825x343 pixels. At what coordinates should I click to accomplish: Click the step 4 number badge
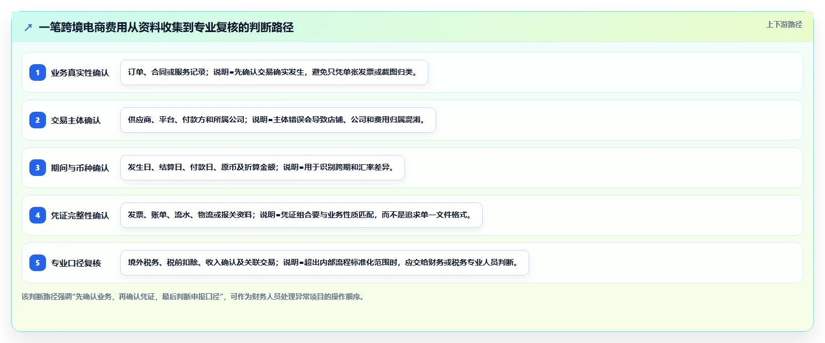38,215
